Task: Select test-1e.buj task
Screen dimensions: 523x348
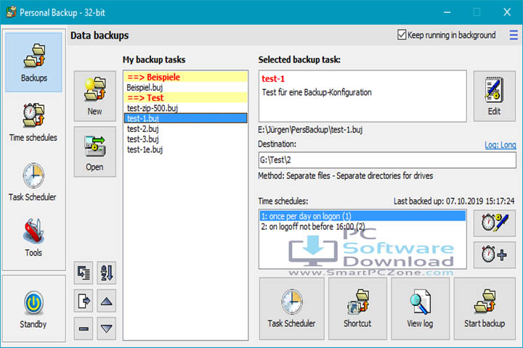Action: point(186,149)
